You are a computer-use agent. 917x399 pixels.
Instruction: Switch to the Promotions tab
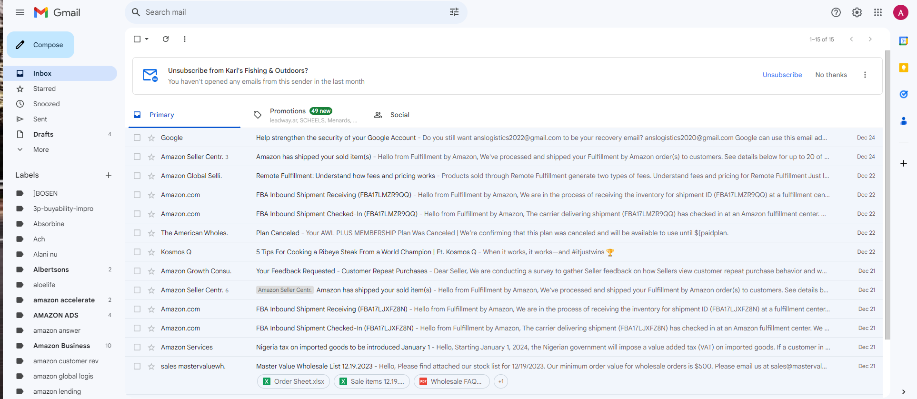click(305, 115)
